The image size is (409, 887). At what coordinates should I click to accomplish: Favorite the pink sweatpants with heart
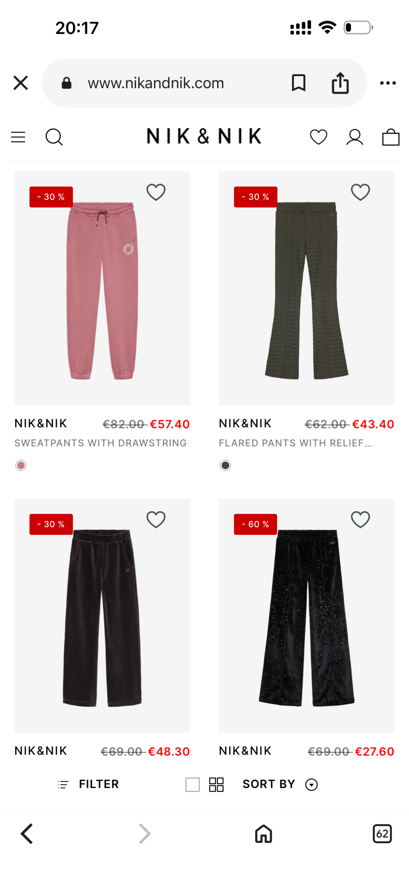tap(156, 192)
